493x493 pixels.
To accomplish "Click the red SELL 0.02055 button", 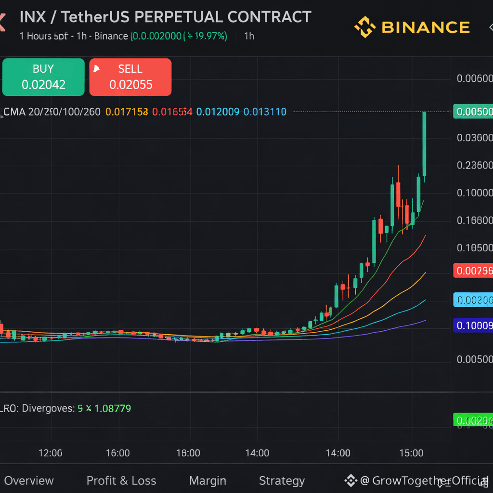I will click(x=130, y=77).
